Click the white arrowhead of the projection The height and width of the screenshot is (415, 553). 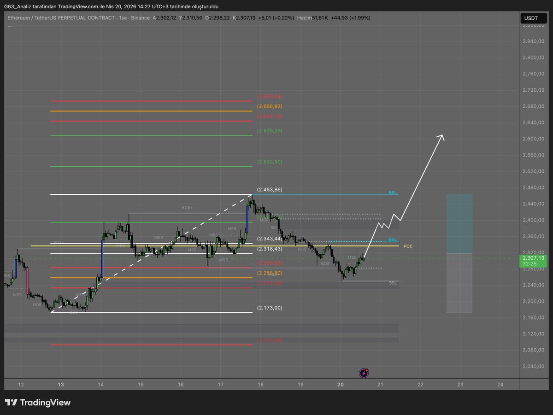coord(441,136)
